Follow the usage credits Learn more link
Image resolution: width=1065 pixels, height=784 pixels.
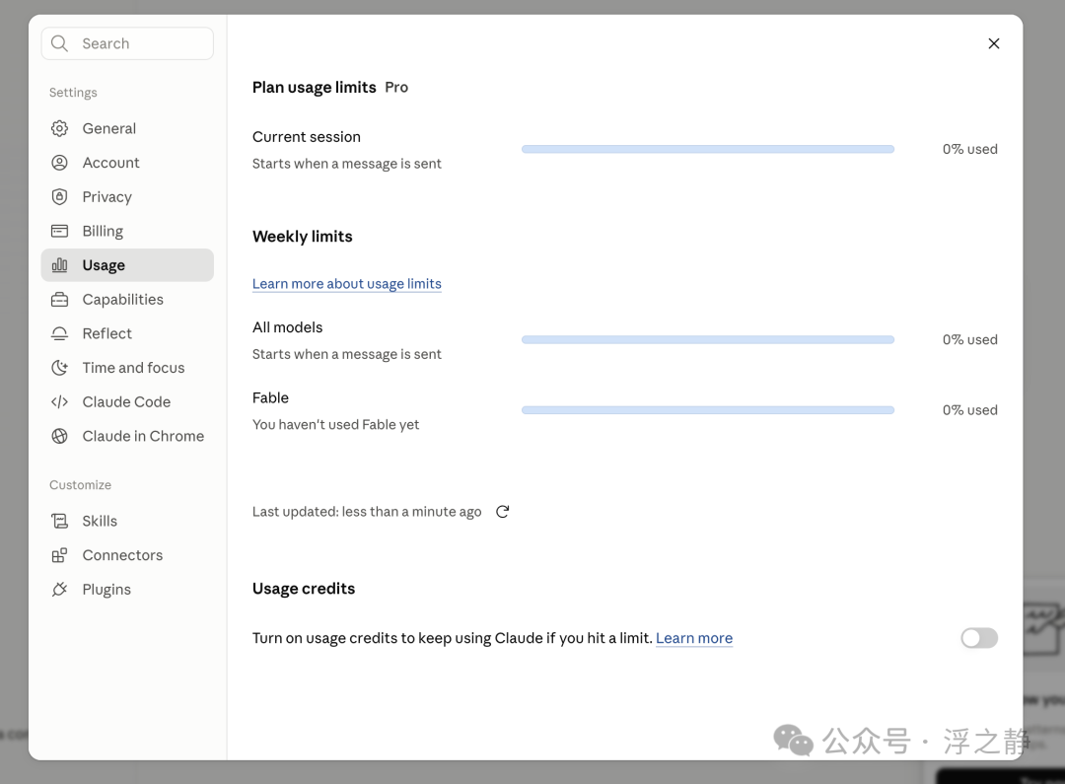click(694, 638)
